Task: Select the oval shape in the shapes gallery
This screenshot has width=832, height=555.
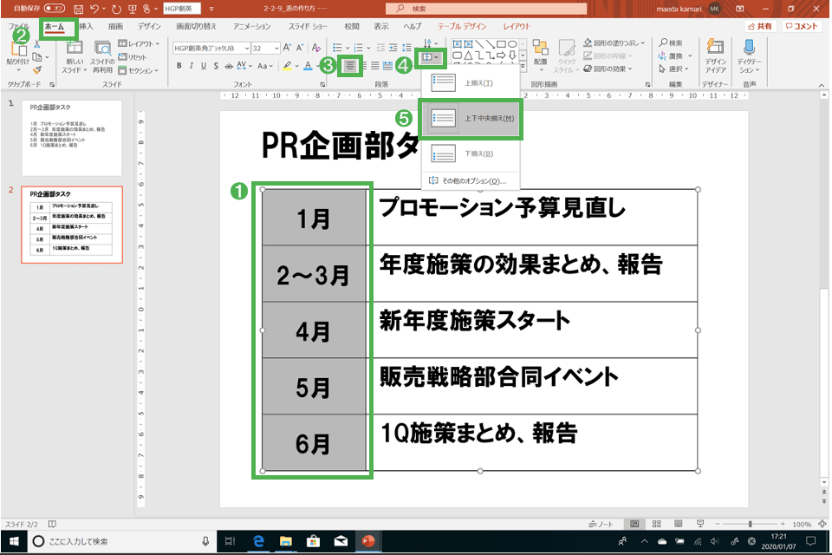Action: click(x=512, y=44)
